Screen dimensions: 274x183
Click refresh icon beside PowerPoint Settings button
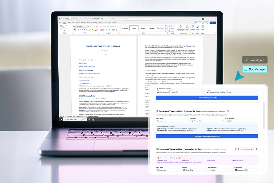point(256,149)
